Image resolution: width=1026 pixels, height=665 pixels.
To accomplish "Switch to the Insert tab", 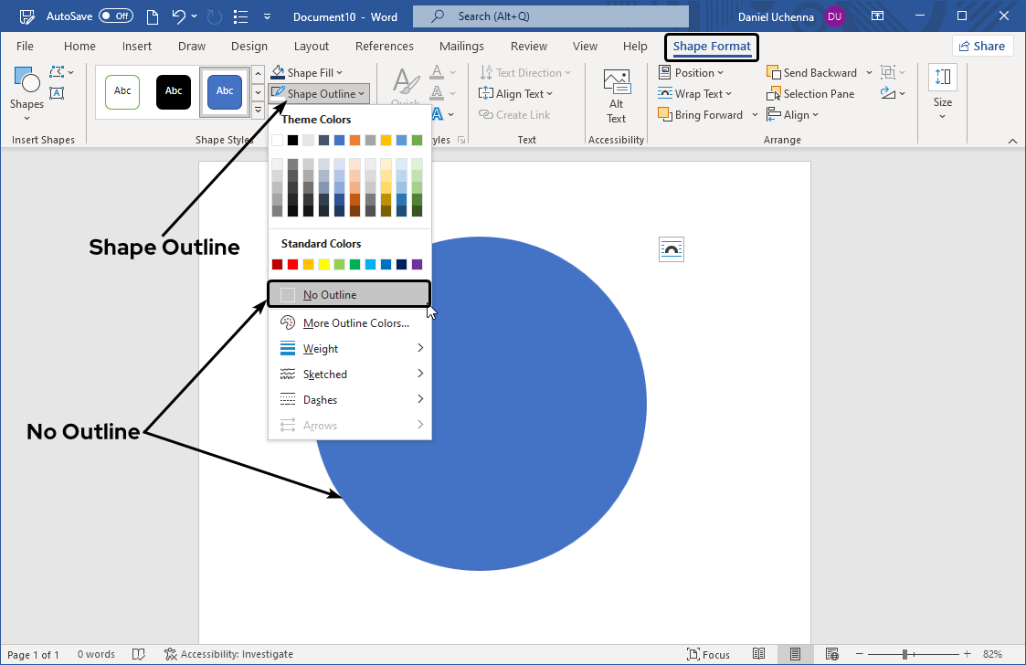I will click(x=137, y=47).
